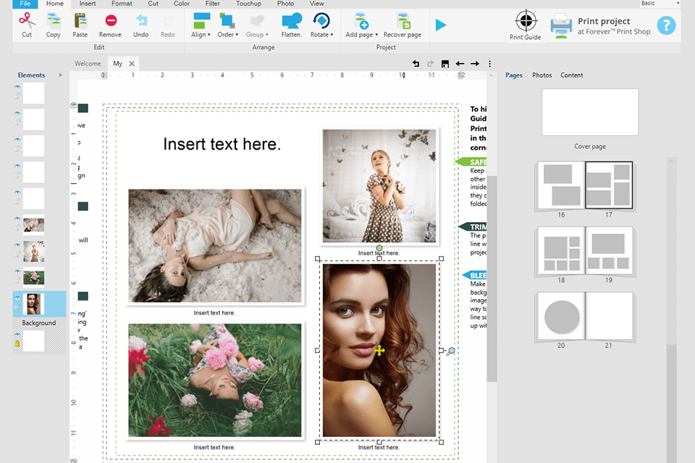Toggle visibility of Background element
Image resolution: width=695 pixels, height=463 pixels.
click(x=17, y=335)
